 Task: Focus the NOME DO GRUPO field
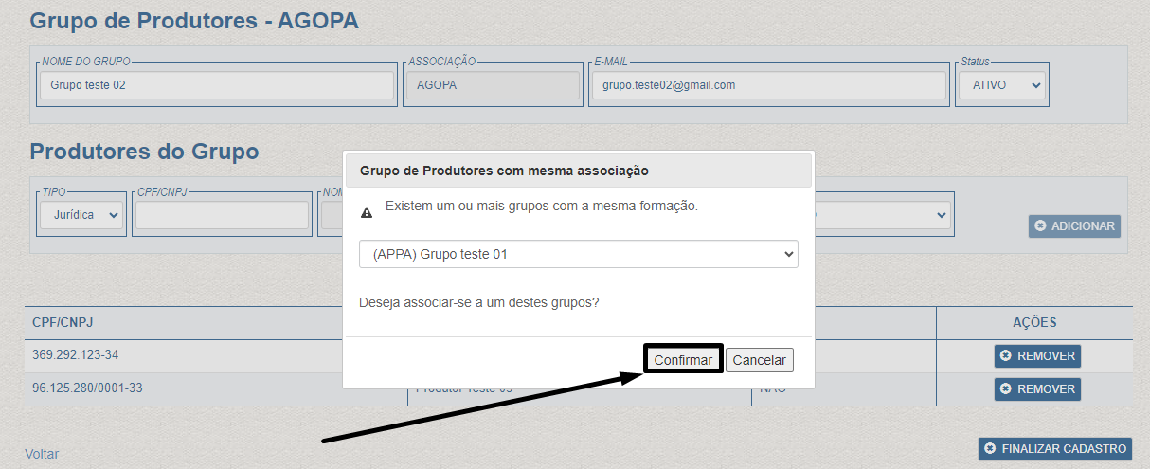(x=216, y=85)
